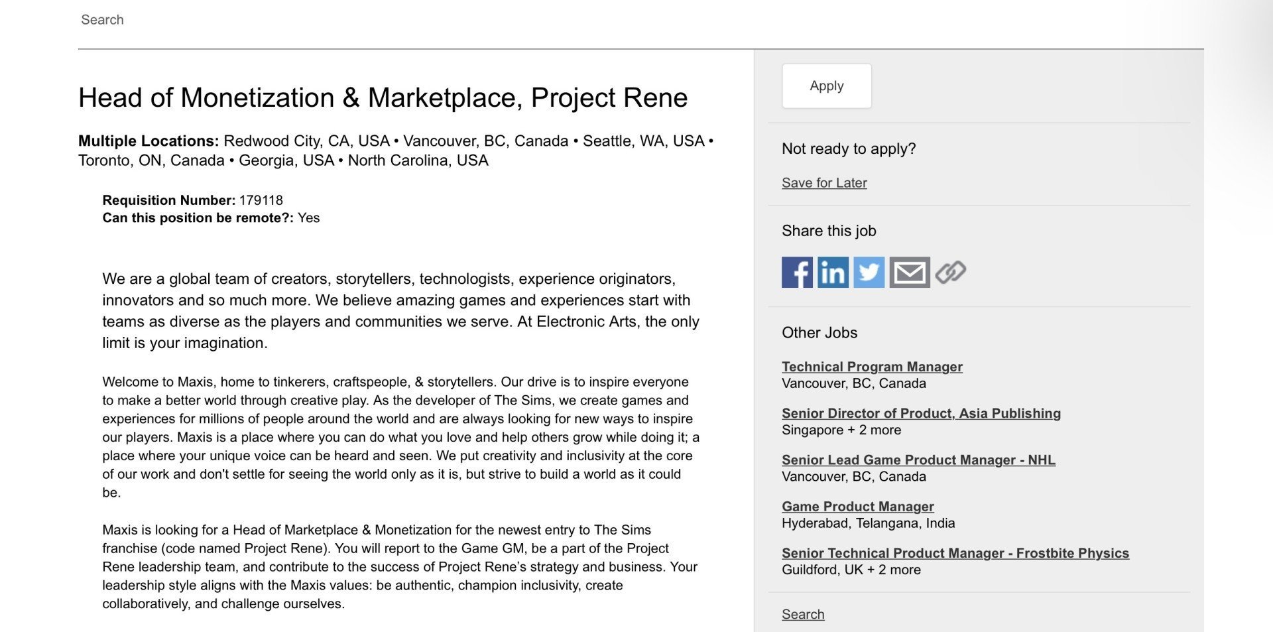Select Requisition Number 179118 text
Viewport: 1273px width, 632px height.
coord(192,200)
